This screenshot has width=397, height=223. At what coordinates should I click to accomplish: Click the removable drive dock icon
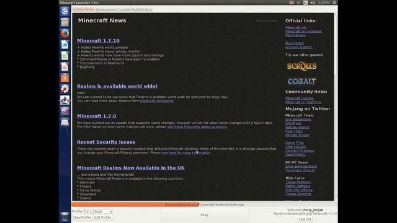tap(65, 123)
